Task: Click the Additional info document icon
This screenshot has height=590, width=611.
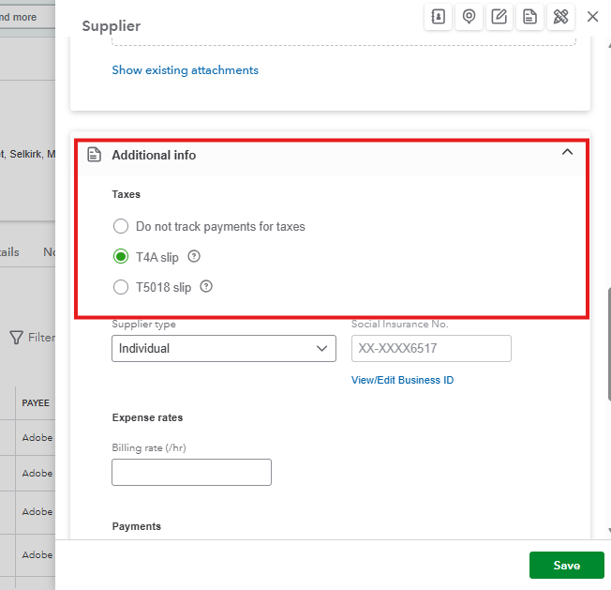Action: tap(94, 155)
